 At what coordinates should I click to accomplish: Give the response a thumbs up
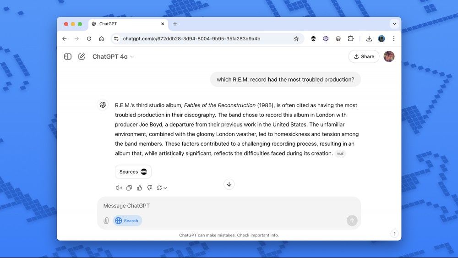click(139, 188)
